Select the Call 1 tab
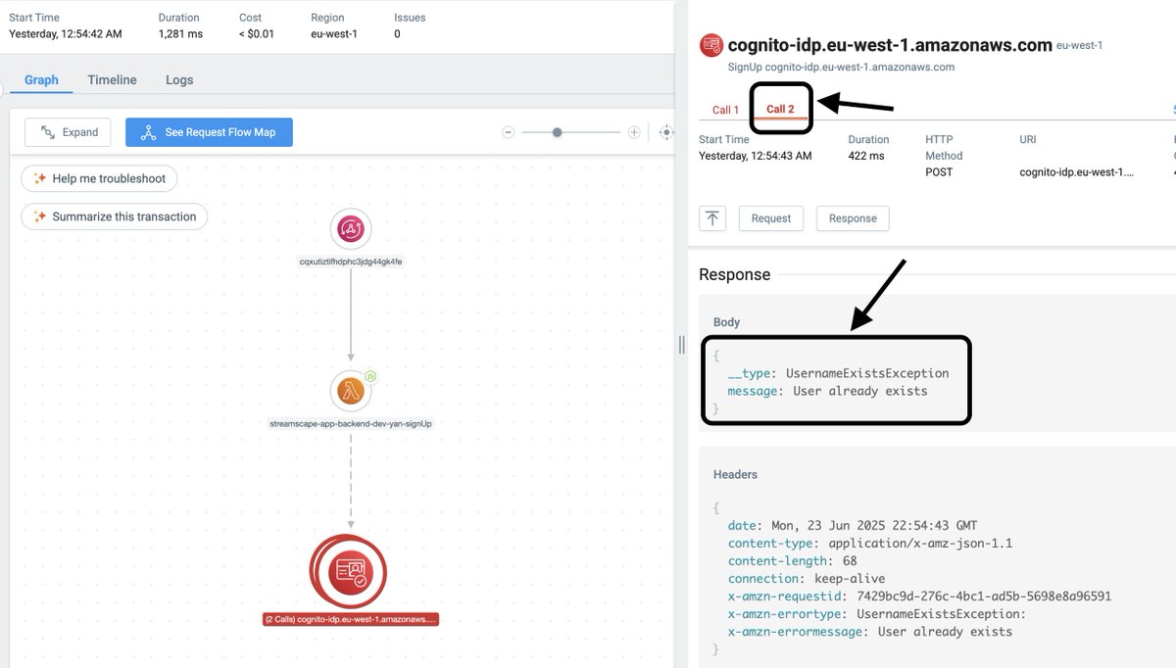The image size is (1176, 668). [726, 110]
